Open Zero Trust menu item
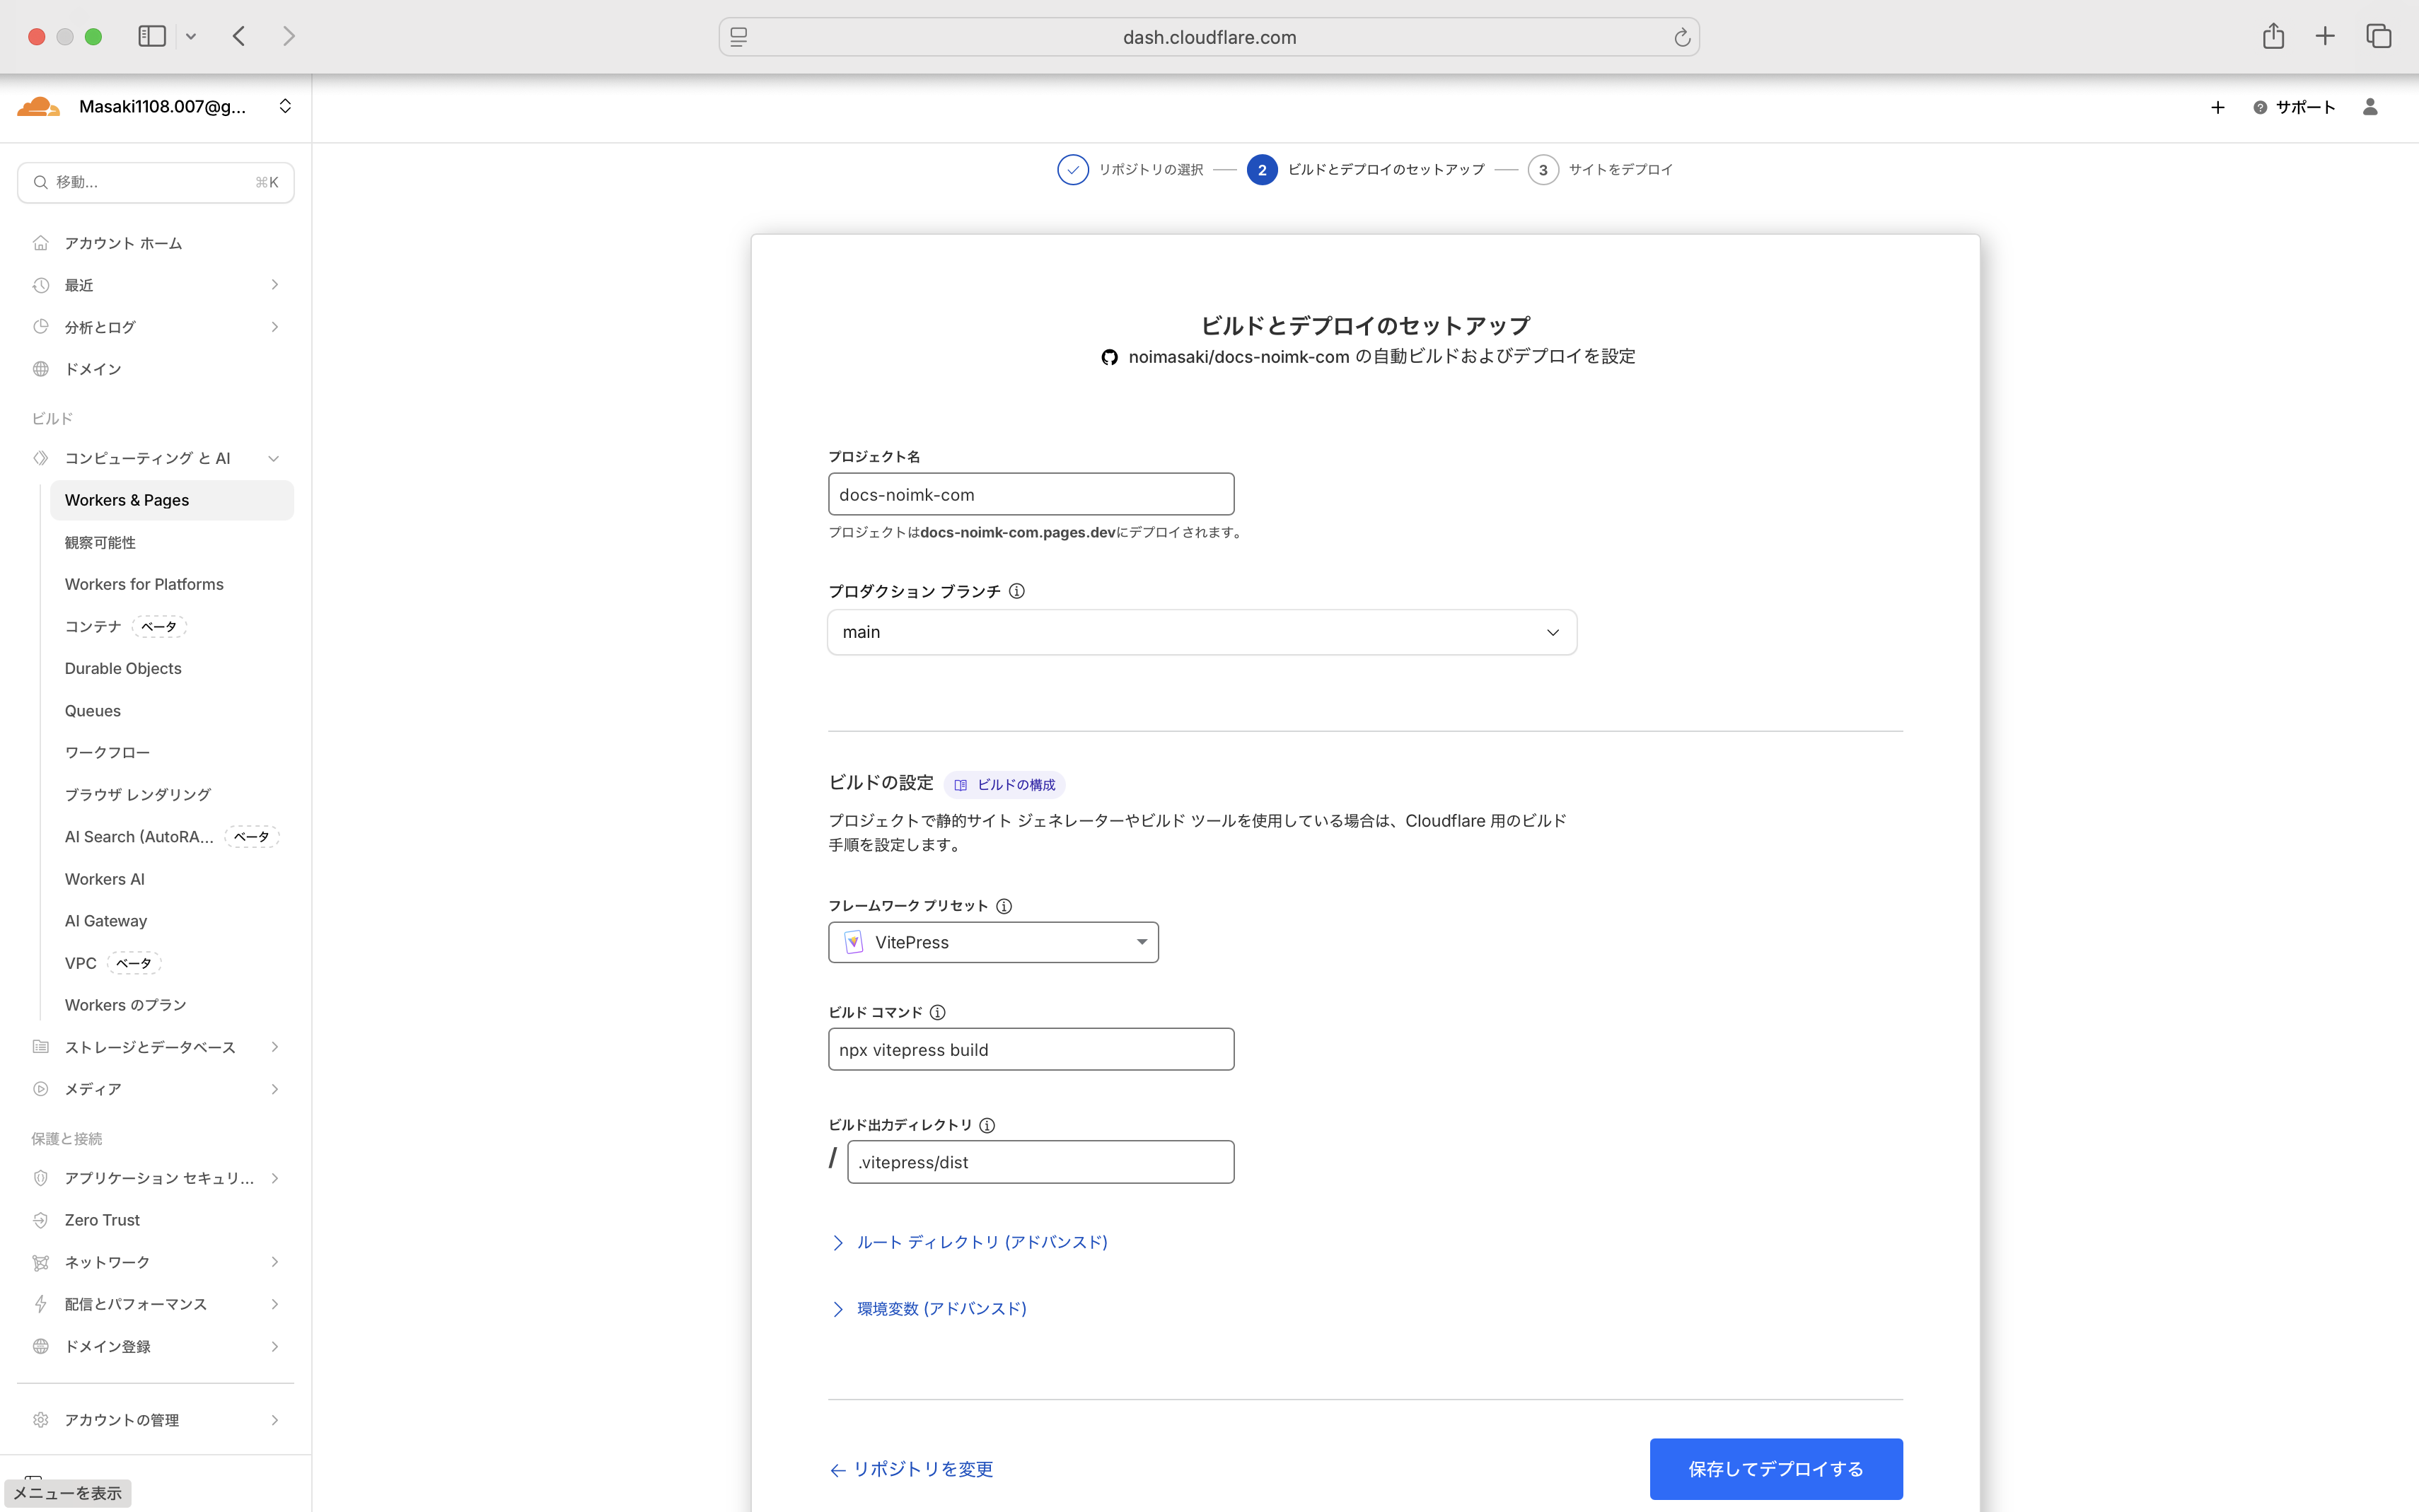2419x1512 pixels. (x=102, y=1220)
